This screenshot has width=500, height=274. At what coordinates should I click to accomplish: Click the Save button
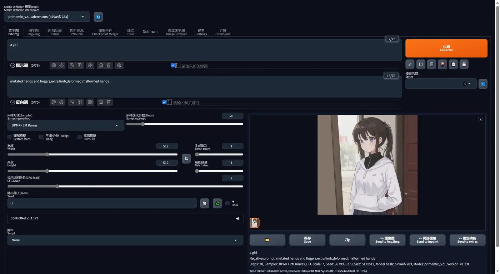click(x=307, y=240)
